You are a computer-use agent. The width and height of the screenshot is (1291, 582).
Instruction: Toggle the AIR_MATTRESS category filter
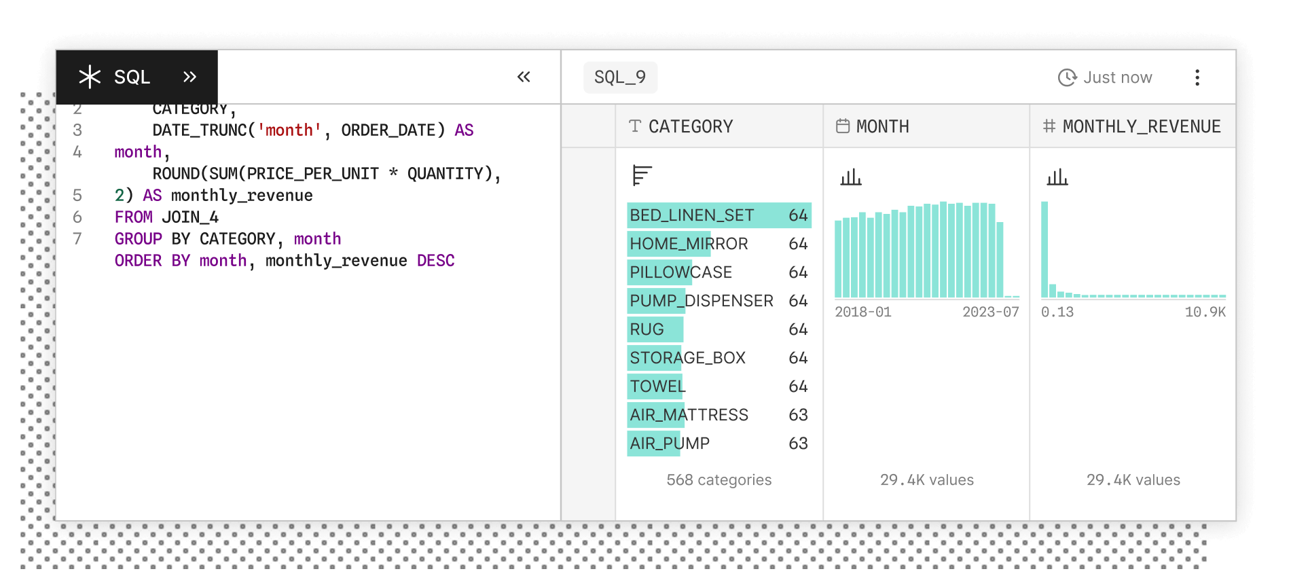click(719, 415)
